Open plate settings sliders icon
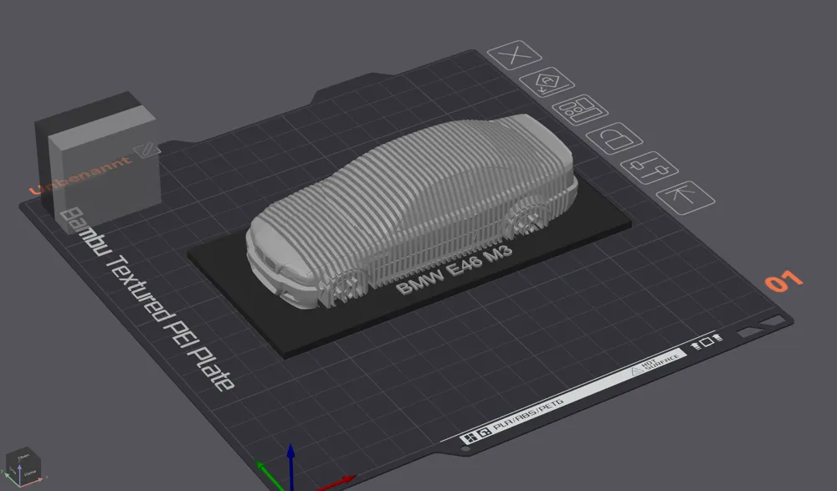 click(650, 167)
